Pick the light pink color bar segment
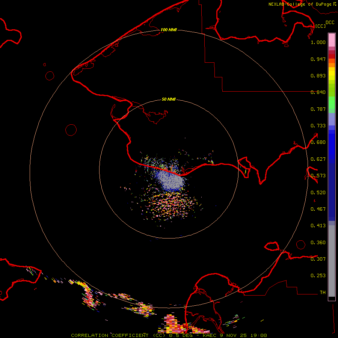Screen dimensions: 338x338 332,40
